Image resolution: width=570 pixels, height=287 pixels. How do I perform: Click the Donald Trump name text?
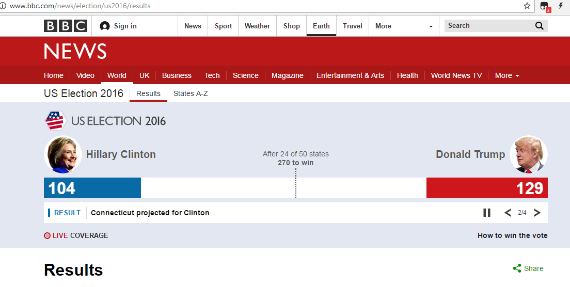(470, 154)
